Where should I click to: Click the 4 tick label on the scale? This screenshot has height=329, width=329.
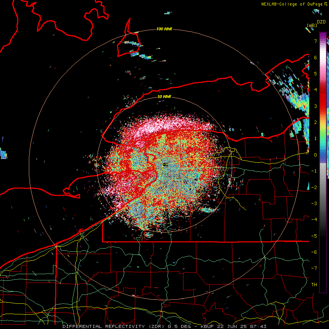click(x=315, y=90)
